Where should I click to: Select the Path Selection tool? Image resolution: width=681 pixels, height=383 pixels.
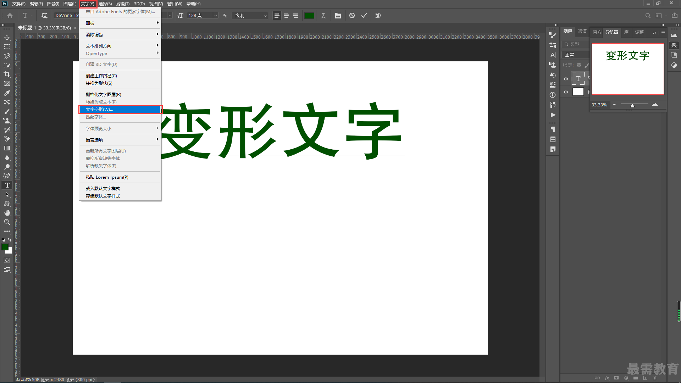click(7, 194)
